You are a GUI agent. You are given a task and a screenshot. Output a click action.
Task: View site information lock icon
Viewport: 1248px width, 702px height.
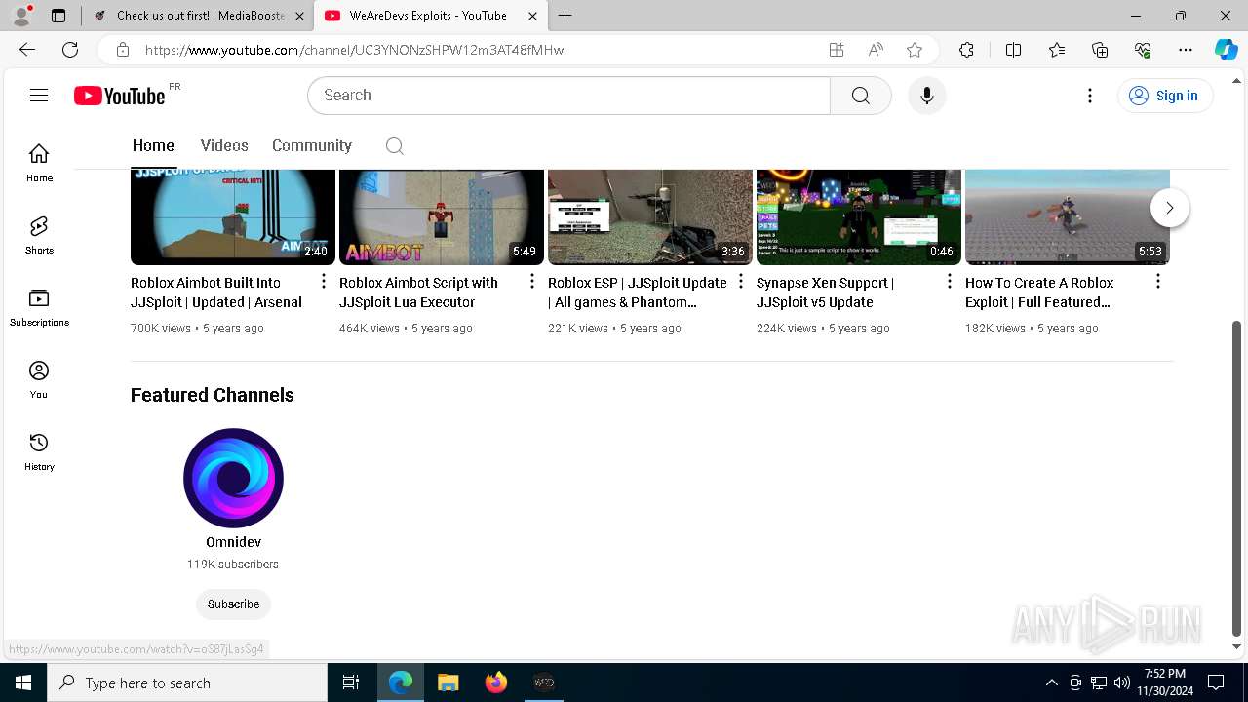tap(123, 50)
